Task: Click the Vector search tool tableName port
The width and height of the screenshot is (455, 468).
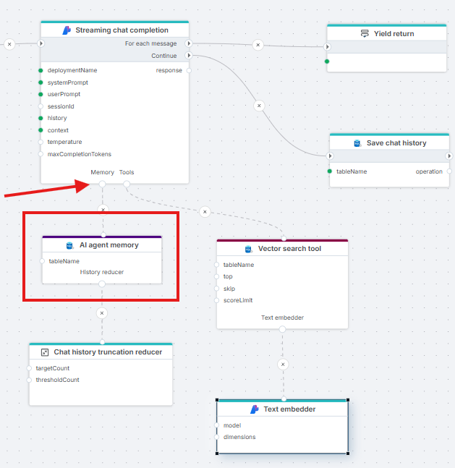Action: tap(217, 265)
